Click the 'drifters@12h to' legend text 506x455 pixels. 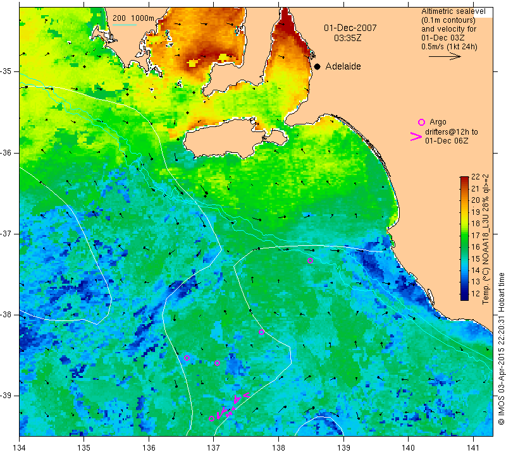[452, 132]
